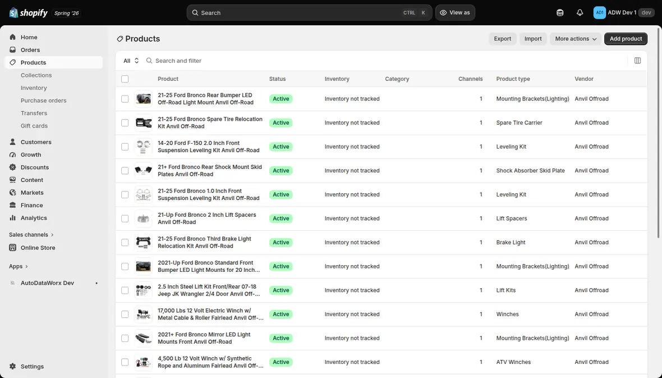
Task: Sort by the Vendor column header
Action: point(584,79)
